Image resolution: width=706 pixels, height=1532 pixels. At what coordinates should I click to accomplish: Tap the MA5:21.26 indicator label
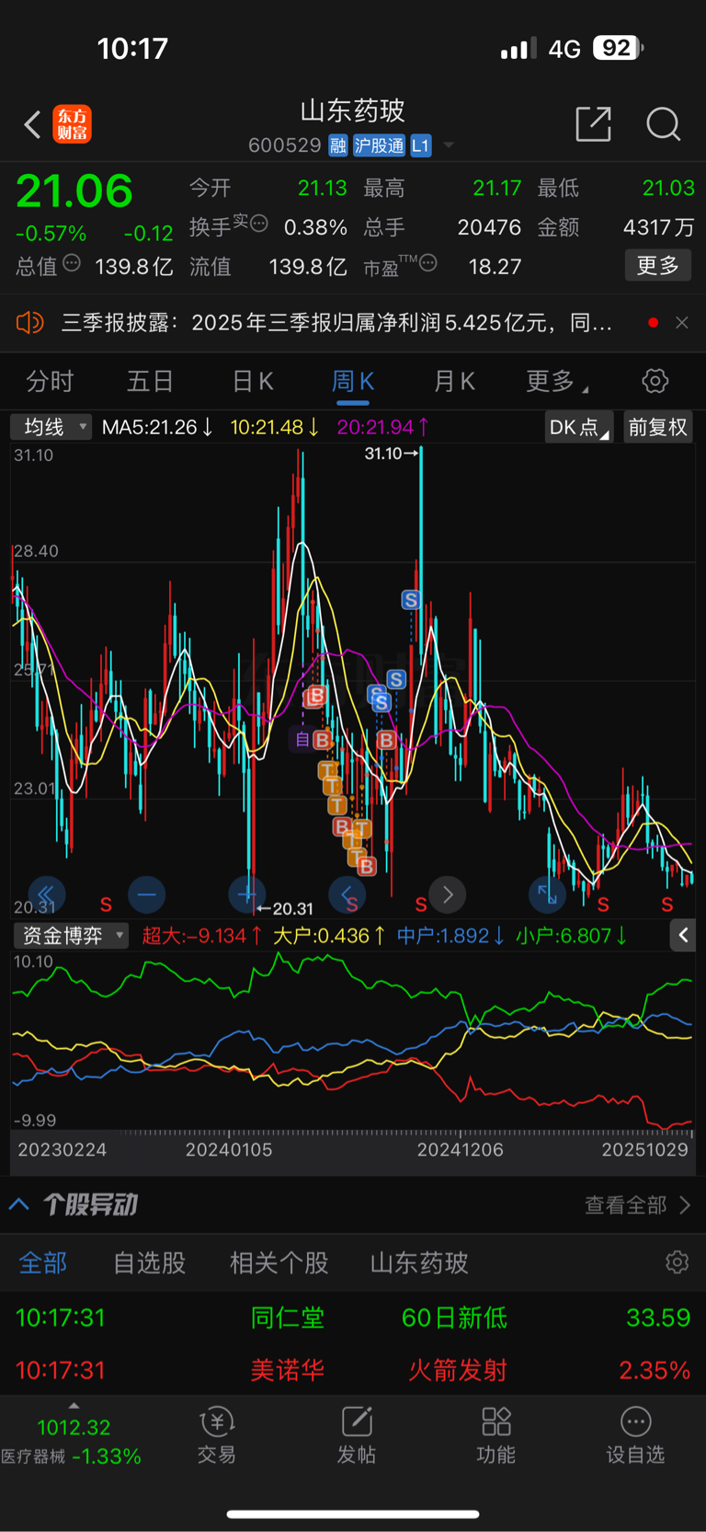(157, 427)
